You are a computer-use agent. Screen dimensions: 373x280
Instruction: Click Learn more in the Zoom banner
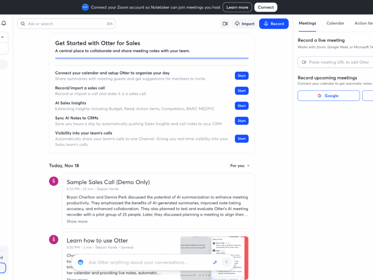coord(237,7)
